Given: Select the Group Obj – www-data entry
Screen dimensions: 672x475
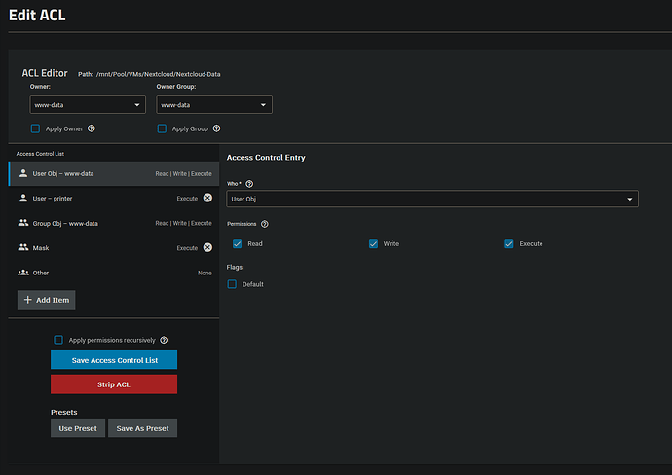Looking at the screenshot, I should point(114,223).
